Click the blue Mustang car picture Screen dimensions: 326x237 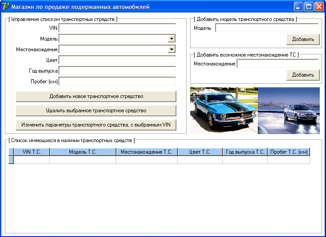pyautogui.click(x=224, y=110)
